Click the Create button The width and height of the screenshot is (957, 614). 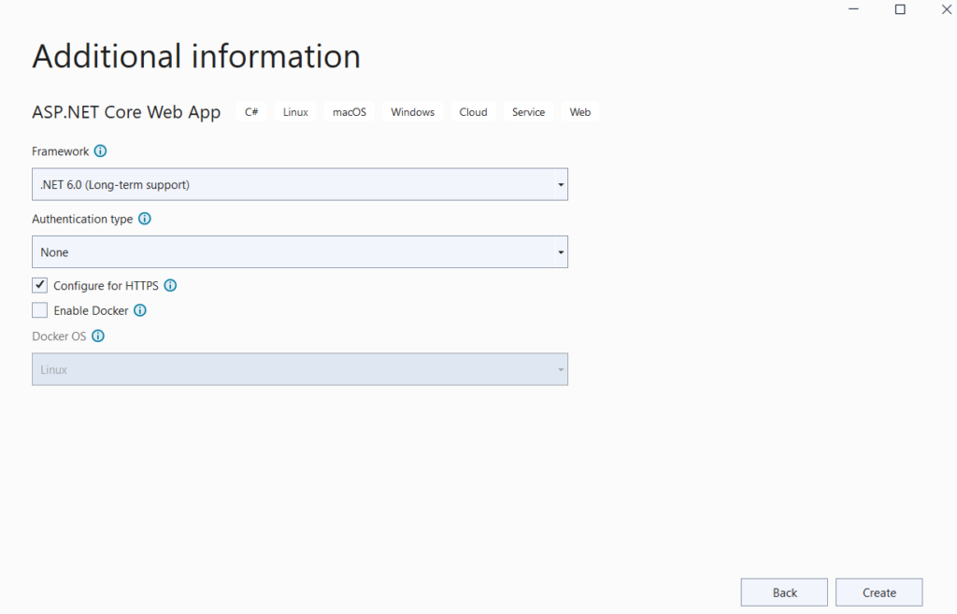(x=878, y=593)
